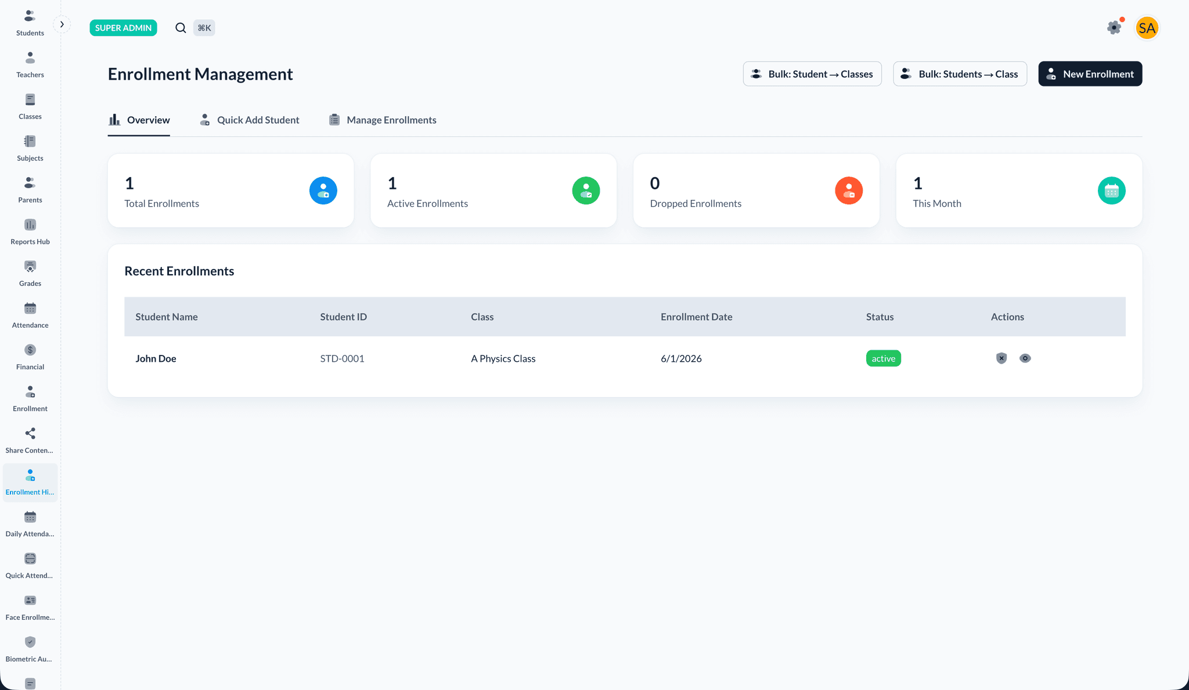Screen dimensions: 1189x690
Task: Open Enrollment sidebar item
Action: click(30, 400)
